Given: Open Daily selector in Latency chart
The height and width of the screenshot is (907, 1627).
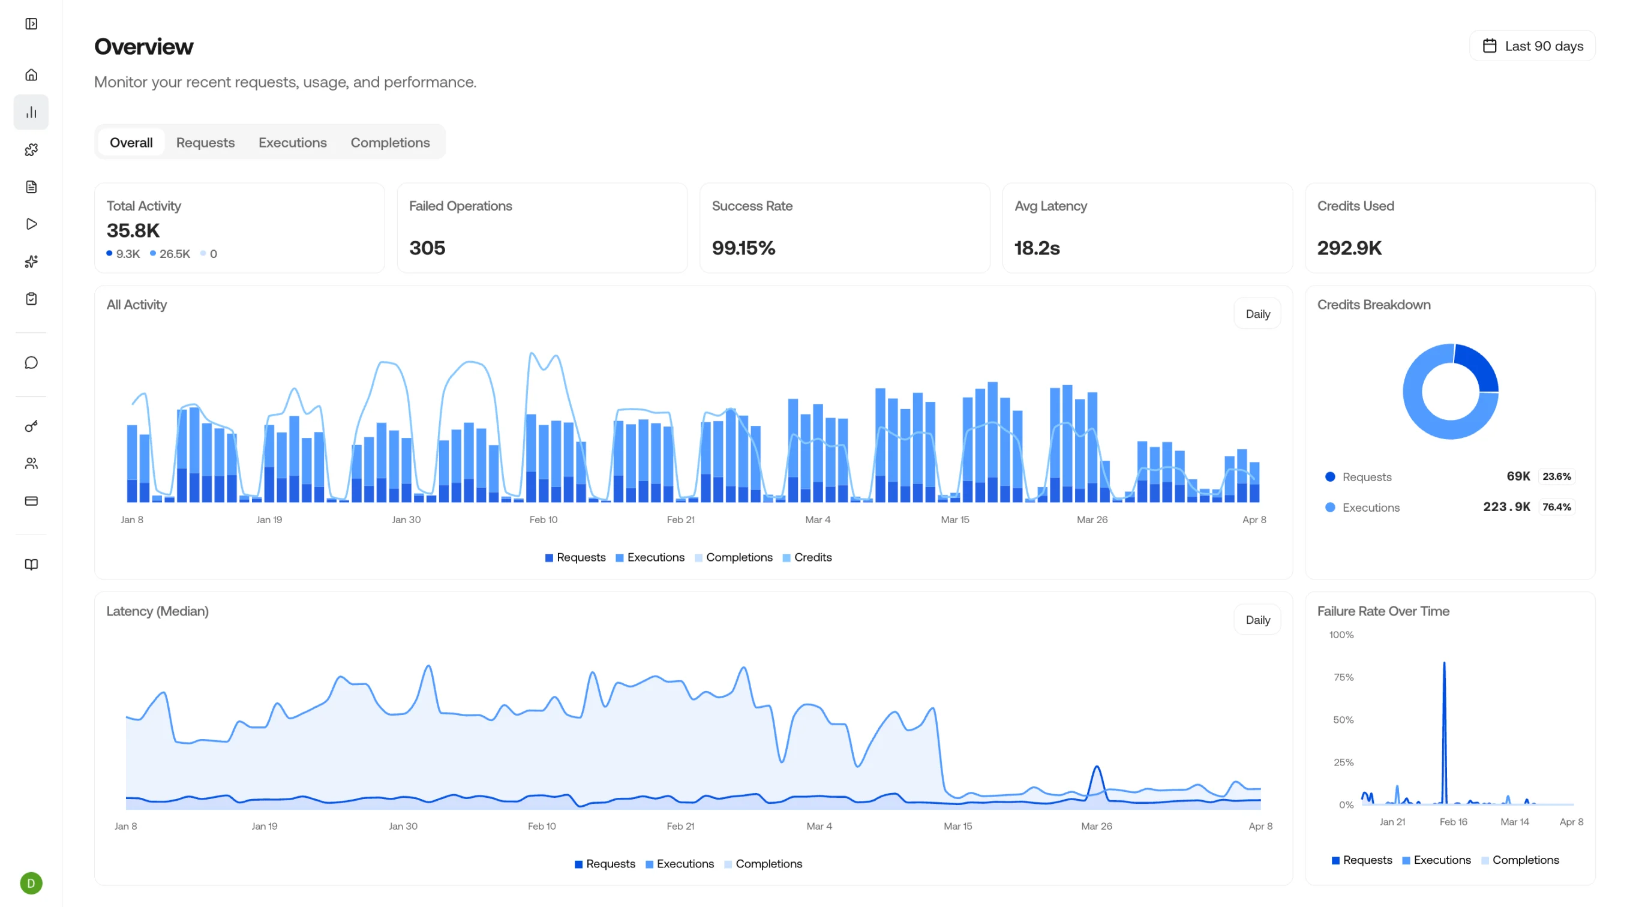Looking at the screenshot, I should (1257, 620).
